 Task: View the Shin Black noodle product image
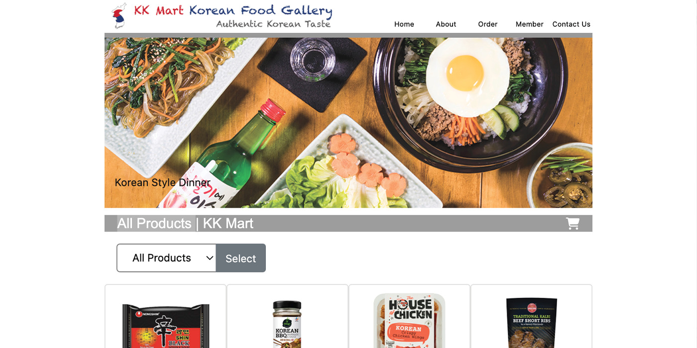(166, 326)
